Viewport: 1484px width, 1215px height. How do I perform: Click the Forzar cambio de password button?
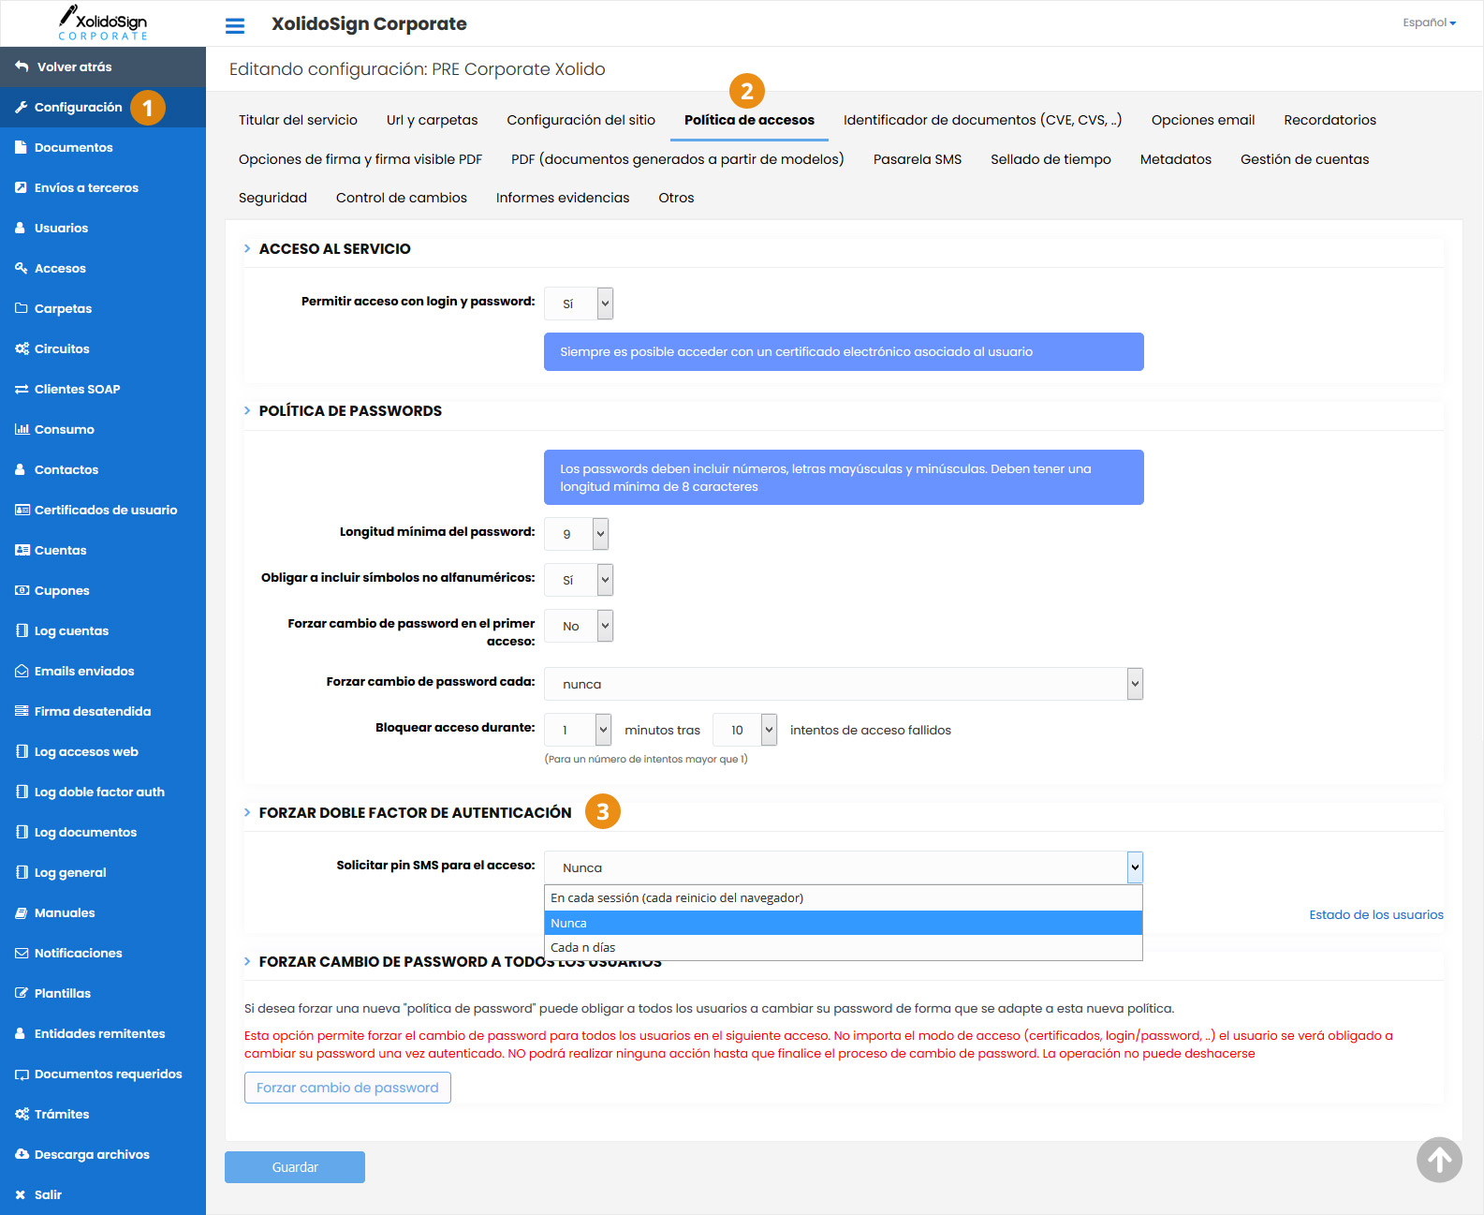pos(347,1088)
